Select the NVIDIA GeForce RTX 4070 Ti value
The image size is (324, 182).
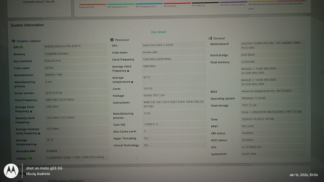[x=62, y=46]
